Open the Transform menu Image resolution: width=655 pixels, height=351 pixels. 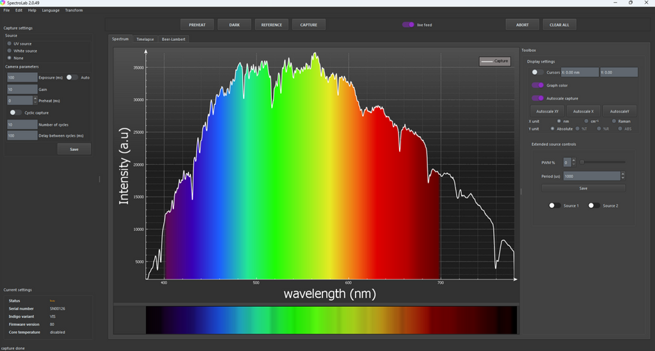click(74, 11)
